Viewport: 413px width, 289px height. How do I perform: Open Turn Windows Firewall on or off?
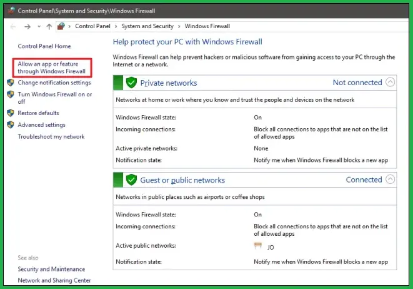point(55,98)
